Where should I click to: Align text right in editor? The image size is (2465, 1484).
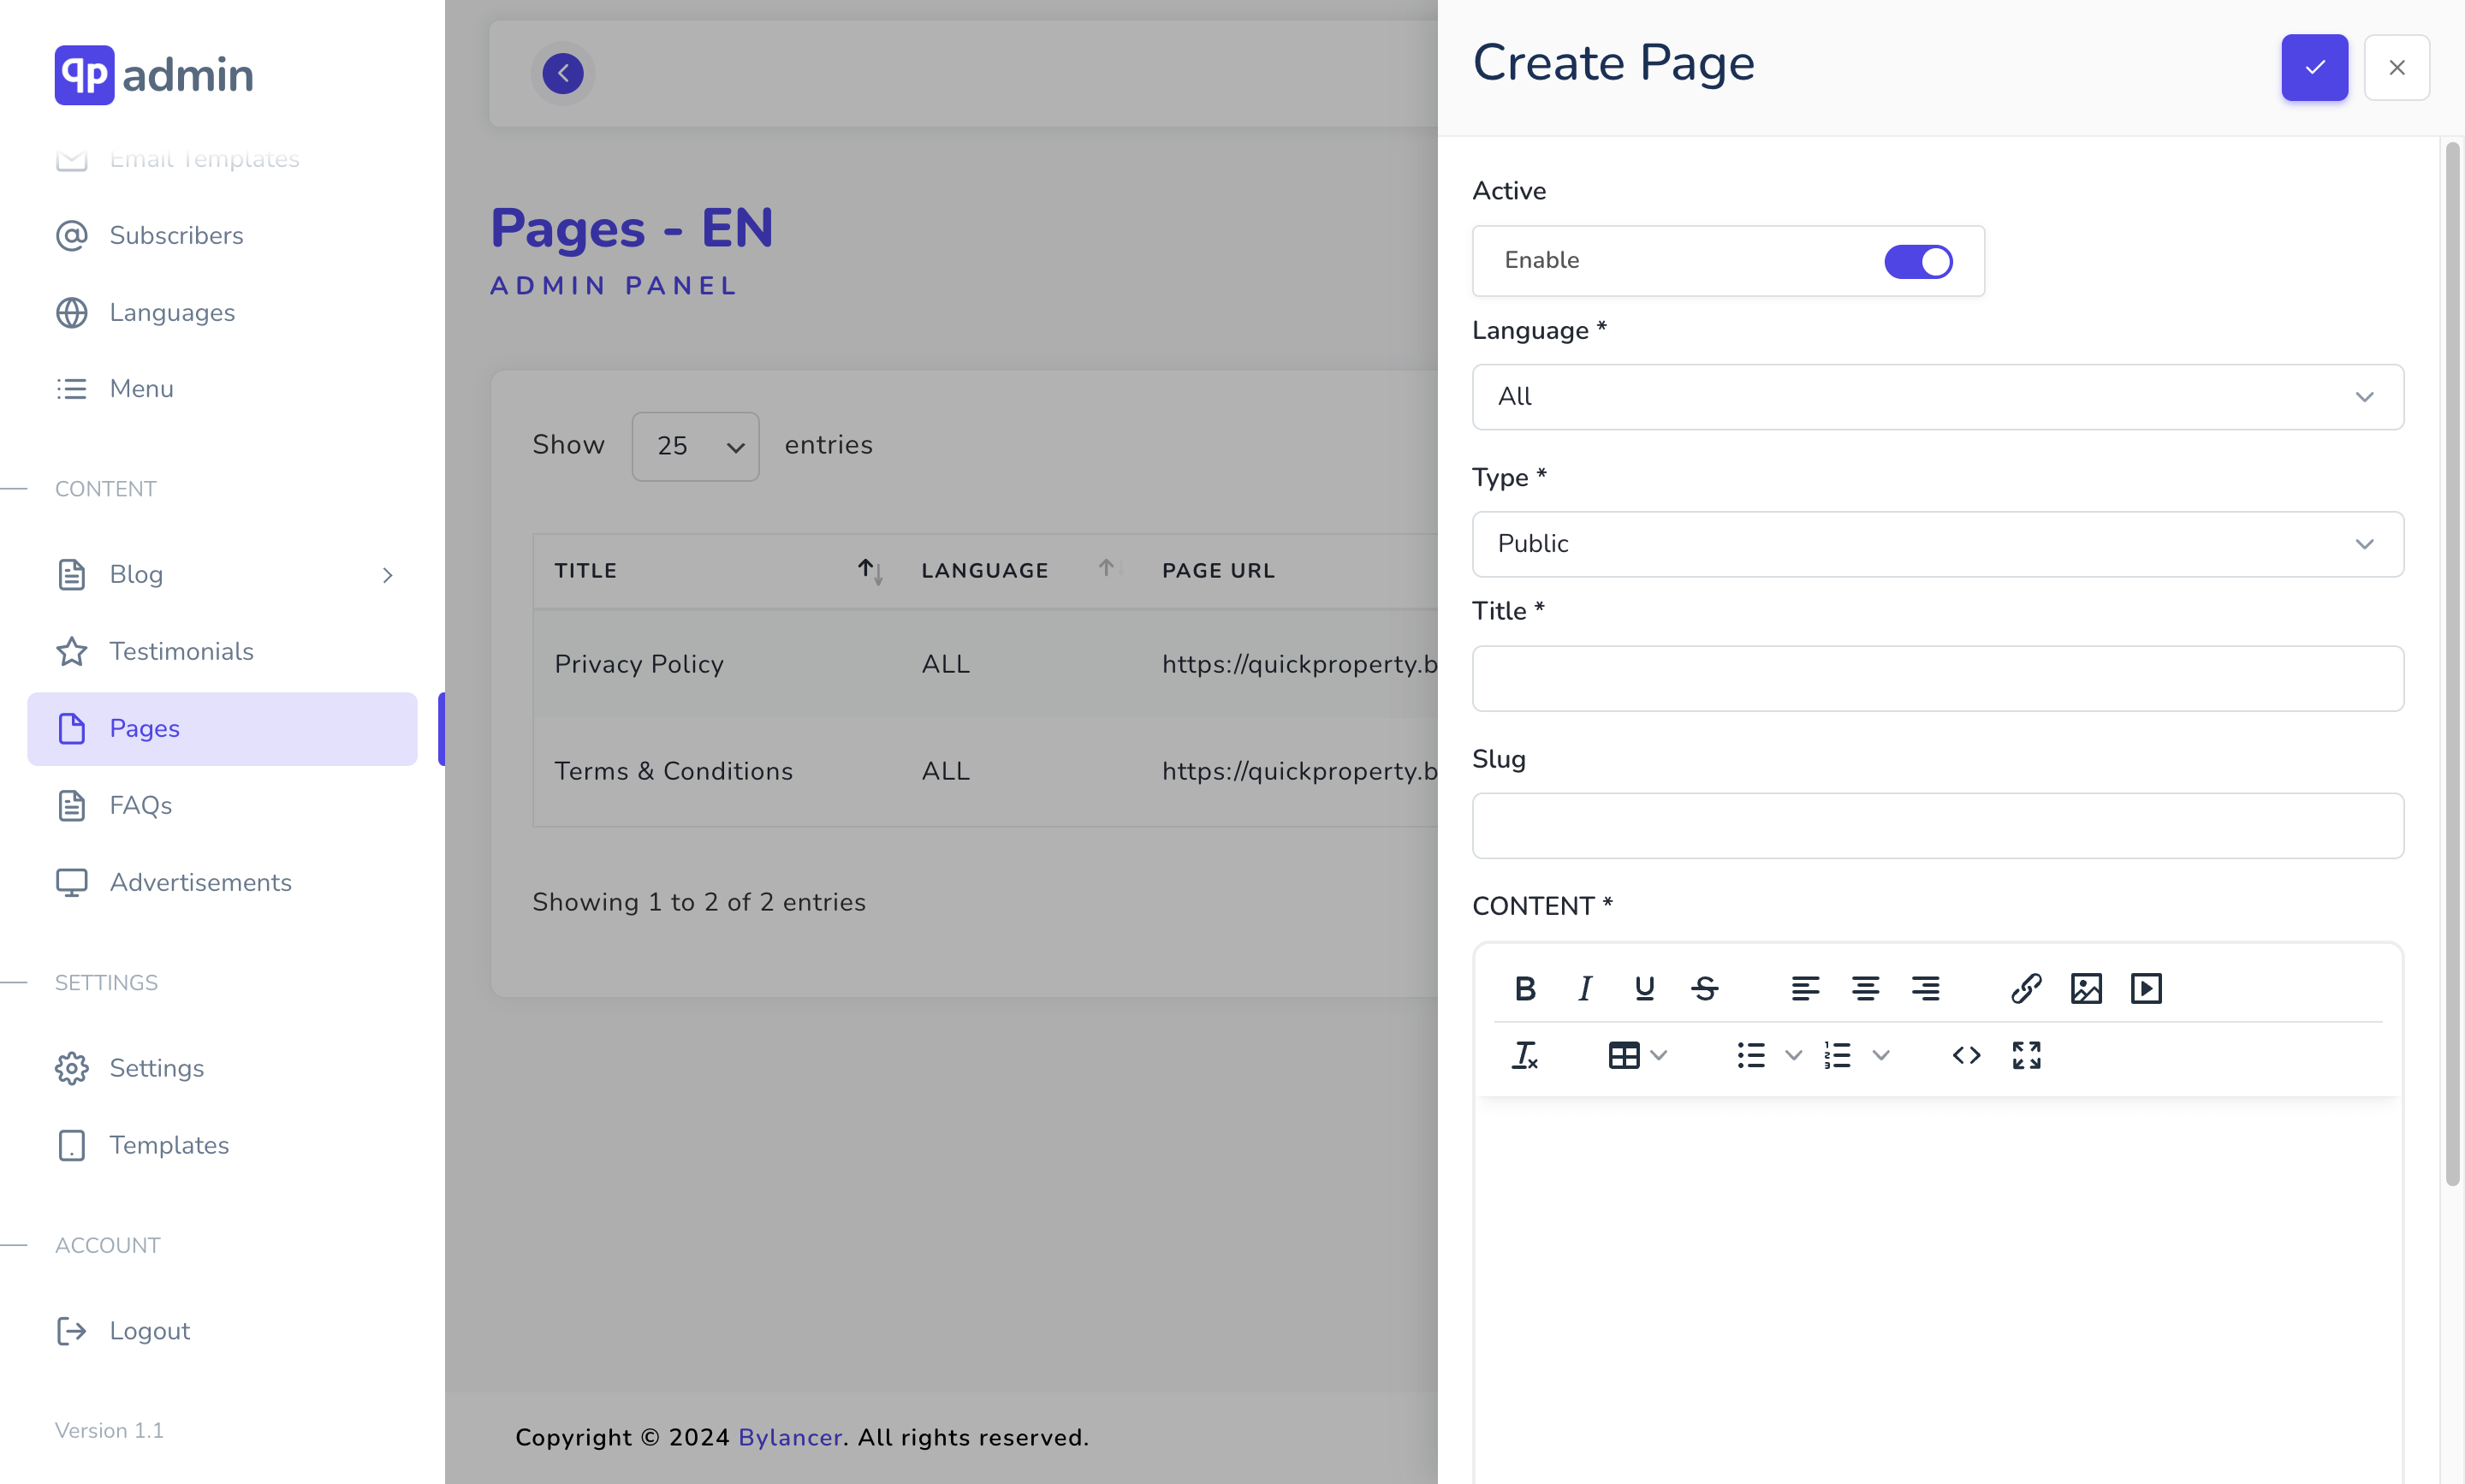pyautogui.click(x=1926, y=988)
